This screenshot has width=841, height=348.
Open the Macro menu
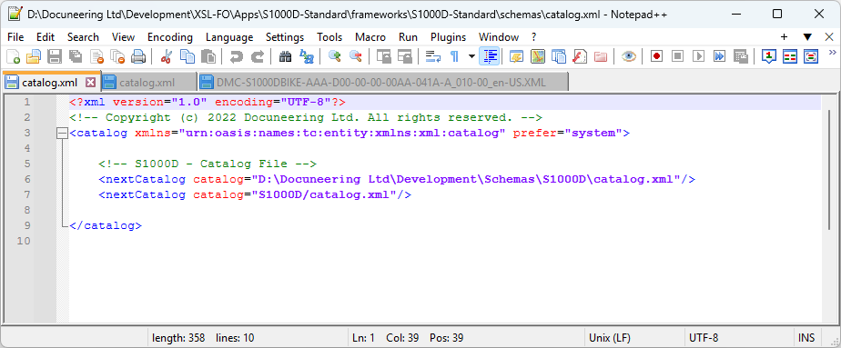point(370,37)
